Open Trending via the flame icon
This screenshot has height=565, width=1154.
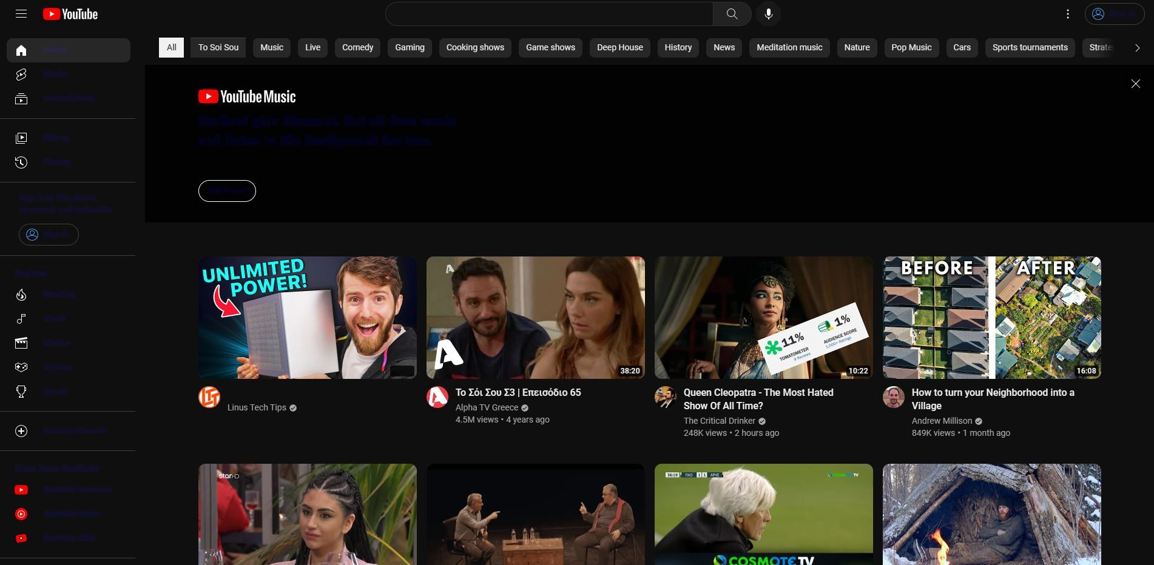(x=21, y=295)
